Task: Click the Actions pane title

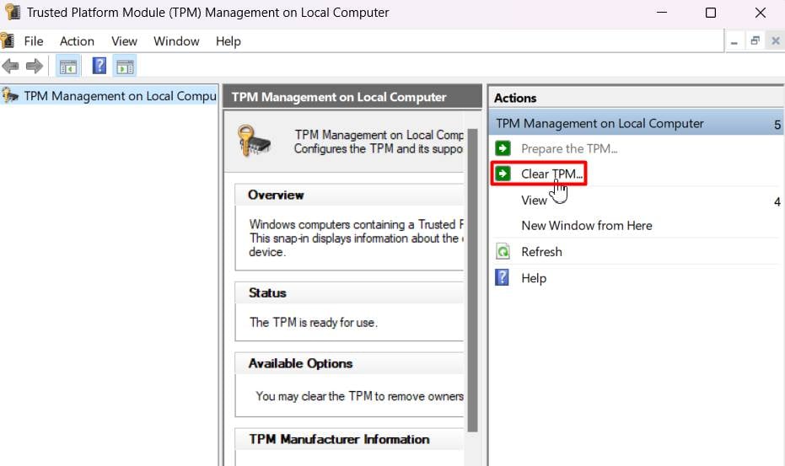Action: [515, 98]
